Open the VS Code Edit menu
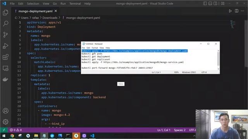Image resolution: width=248 pixels, height=139 pixels. click(21, 3)
